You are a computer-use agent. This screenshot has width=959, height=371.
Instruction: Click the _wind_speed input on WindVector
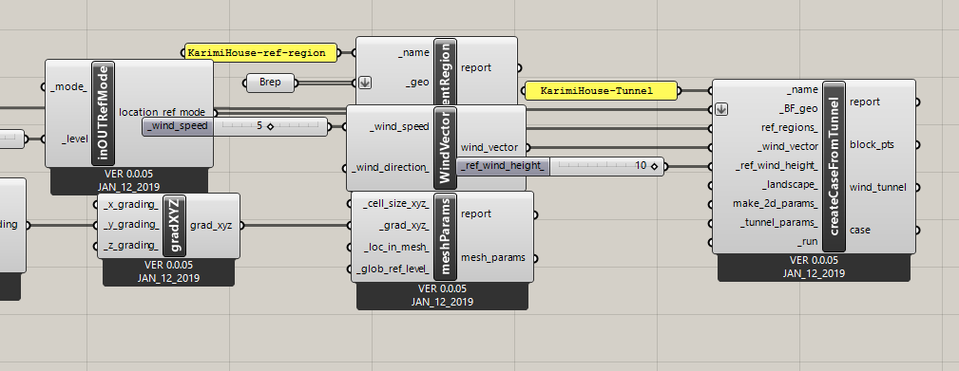click(399, 127)
